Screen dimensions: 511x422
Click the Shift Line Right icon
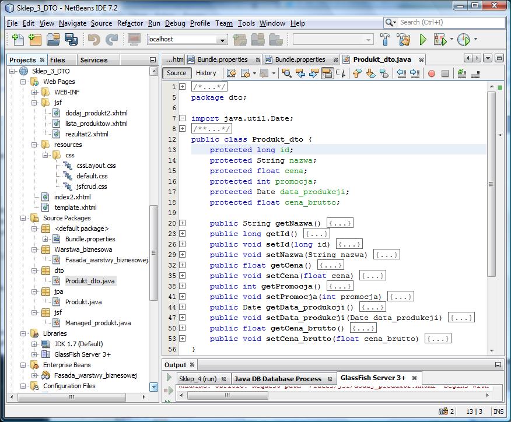tap(415, 73)
